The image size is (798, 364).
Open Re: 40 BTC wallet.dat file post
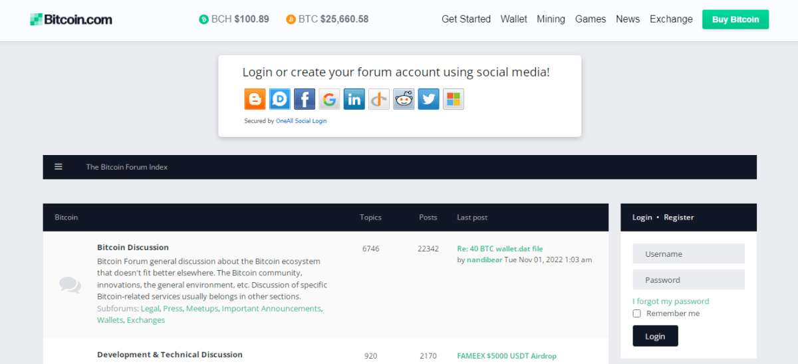[500, 248]
